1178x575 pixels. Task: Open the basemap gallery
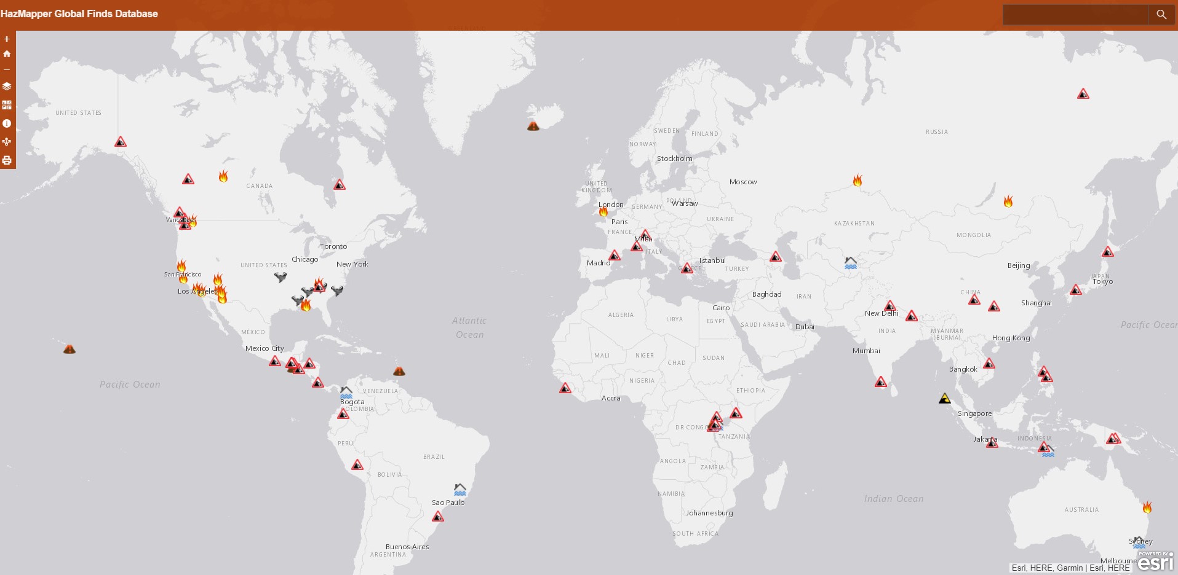pyautogui.click(x=7, y=105)
